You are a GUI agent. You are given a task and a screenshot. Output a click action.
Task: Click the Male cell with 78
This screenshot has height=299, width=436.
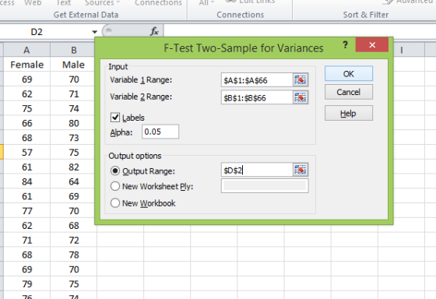73,255
